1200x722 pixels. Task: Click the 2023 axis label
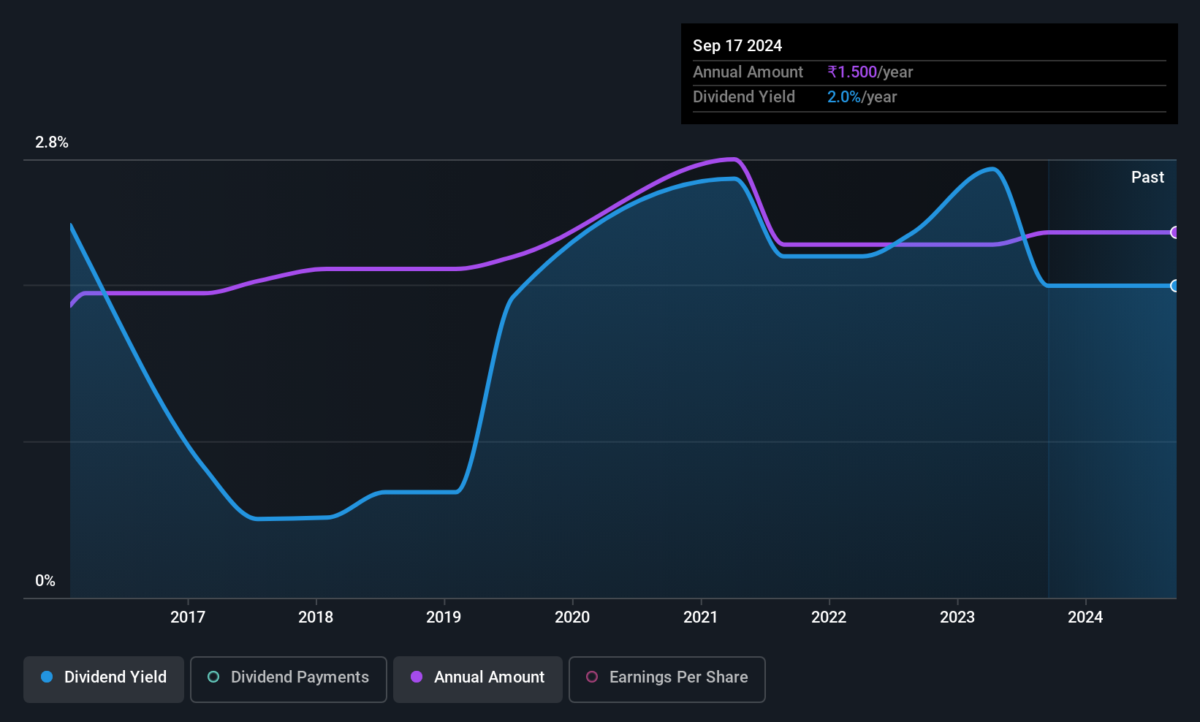pyautogui.click(x=957, y=617)
